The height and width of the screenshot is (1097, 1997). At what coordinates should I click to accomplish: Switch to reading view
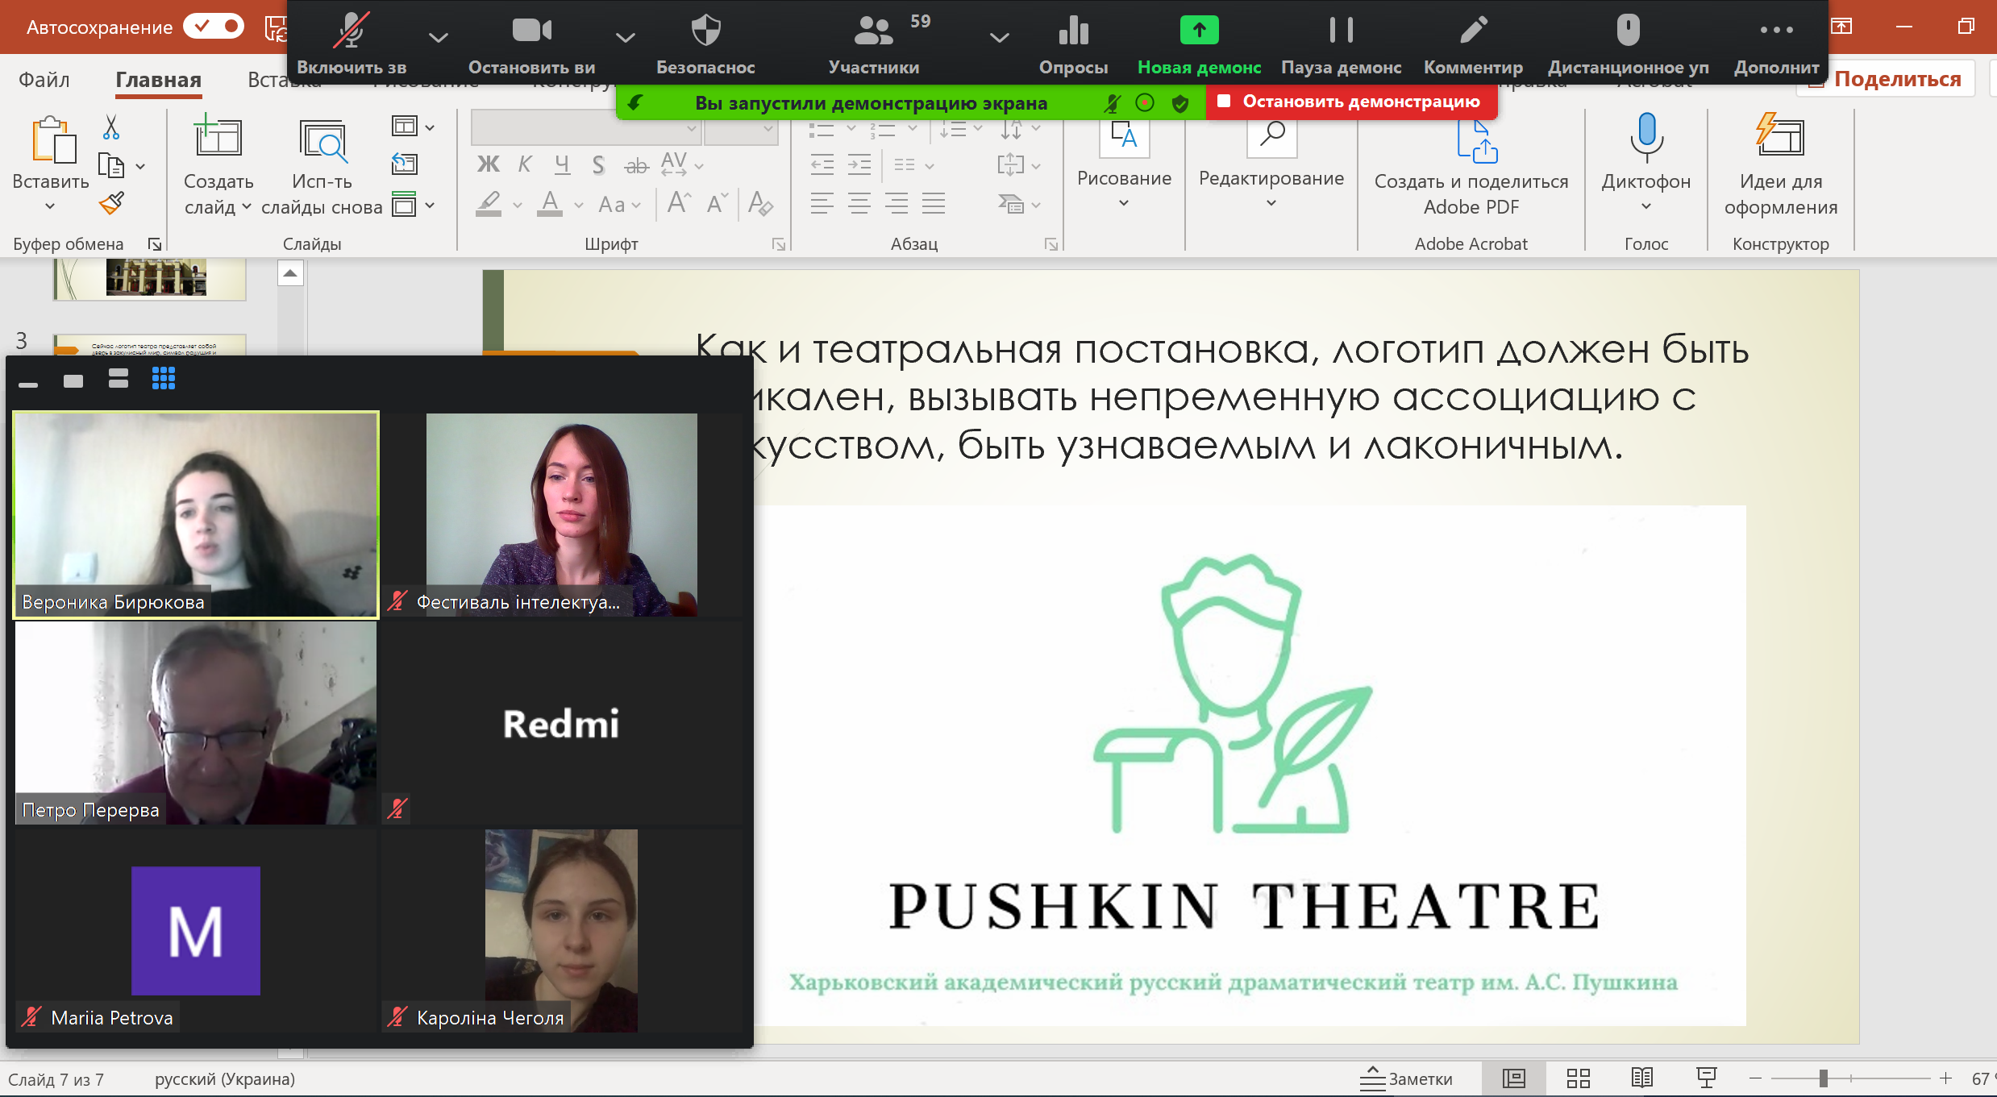tap(1641, 1078)
